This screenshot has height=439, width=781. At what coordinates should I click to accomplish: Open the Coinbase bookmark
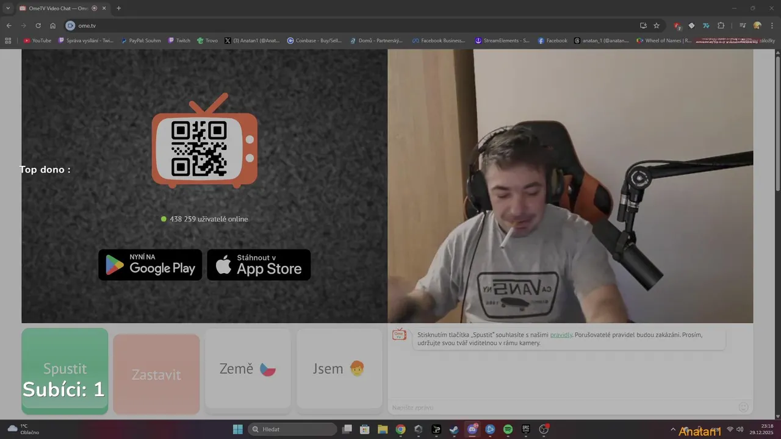click(315, 41)
